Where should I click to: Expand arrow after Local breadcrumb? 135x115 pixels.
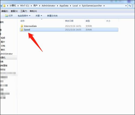[x=80, y=6]
